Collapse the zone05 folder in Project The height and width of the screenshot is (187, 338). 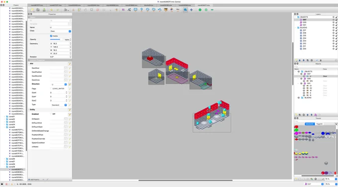click(x=4, y=127)
